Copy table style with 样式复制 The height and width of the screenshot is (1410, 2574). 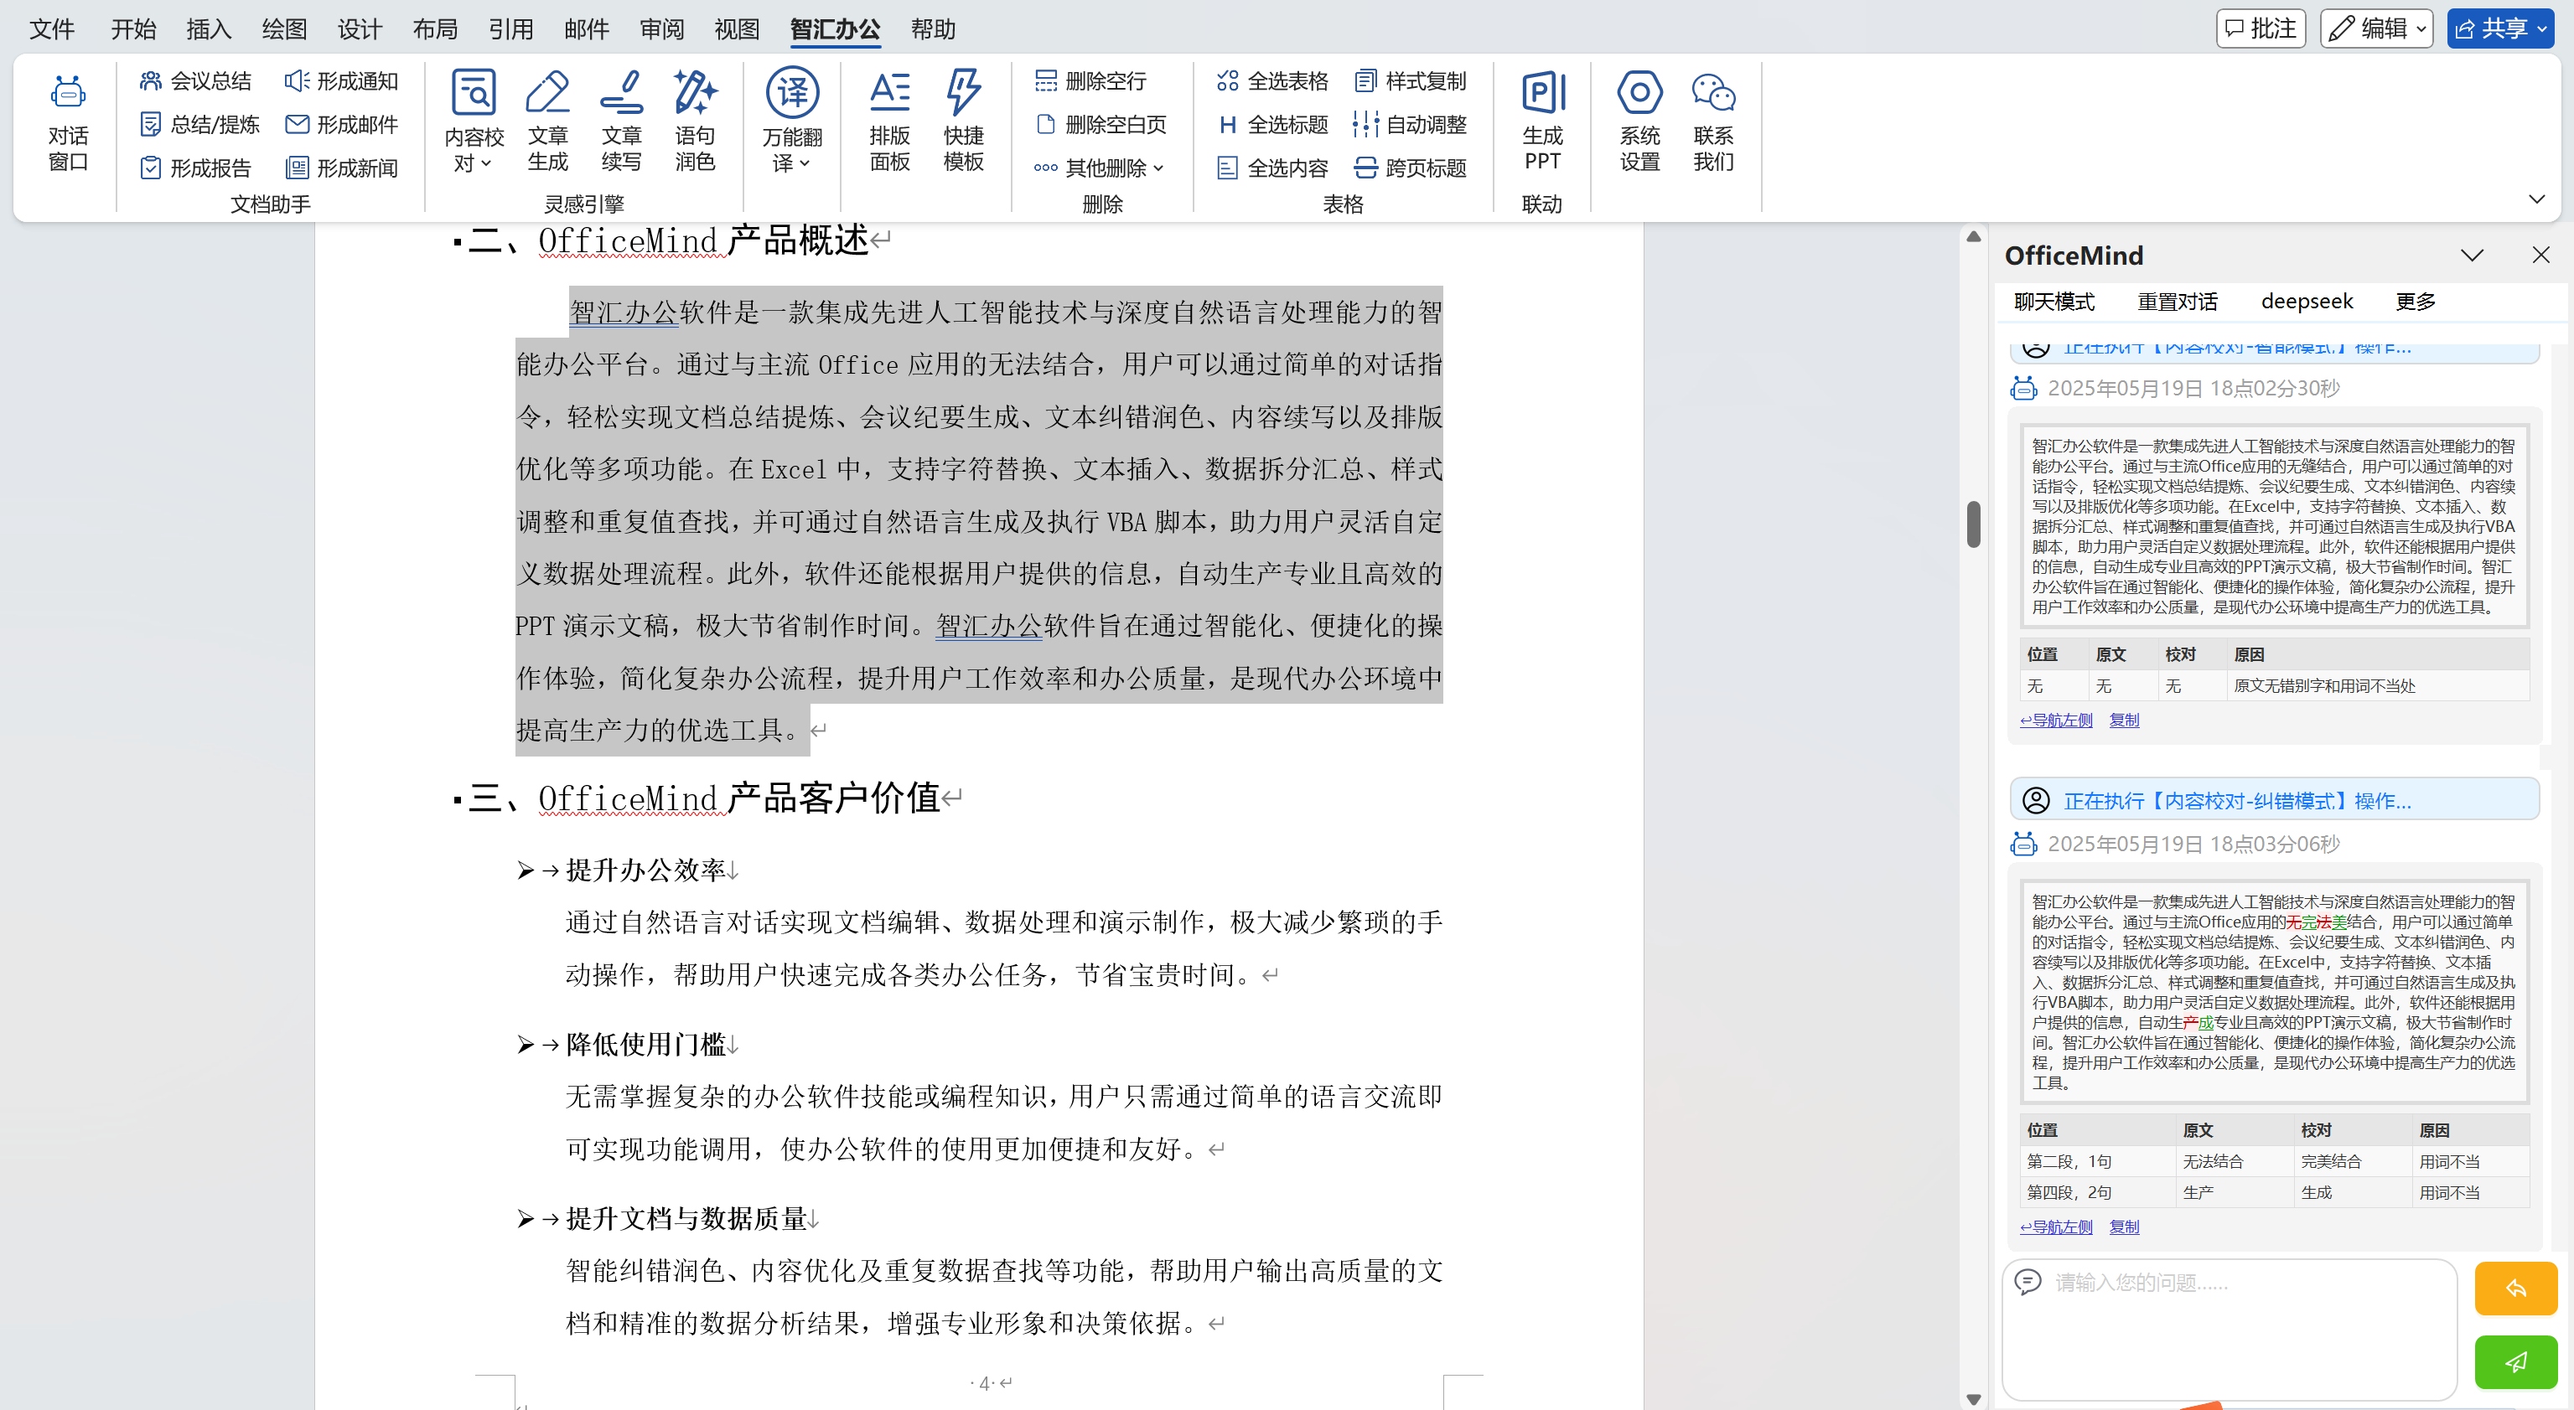pyautogui.click(x=1410, y=81)
